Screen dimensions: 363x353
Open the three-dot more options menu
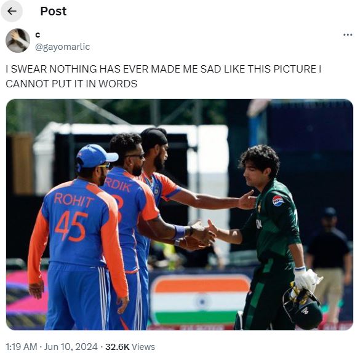(x=348, y=35)
